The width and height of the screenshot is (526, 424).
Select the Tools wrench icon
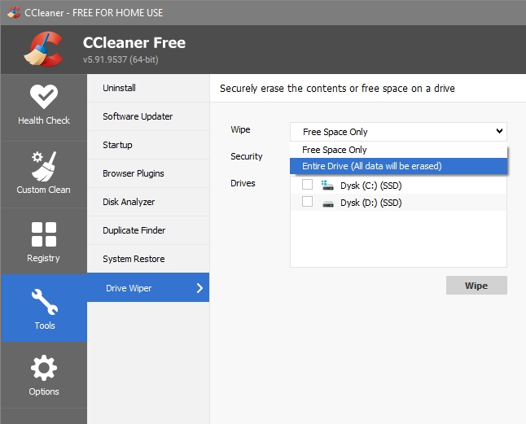(44, 302)
